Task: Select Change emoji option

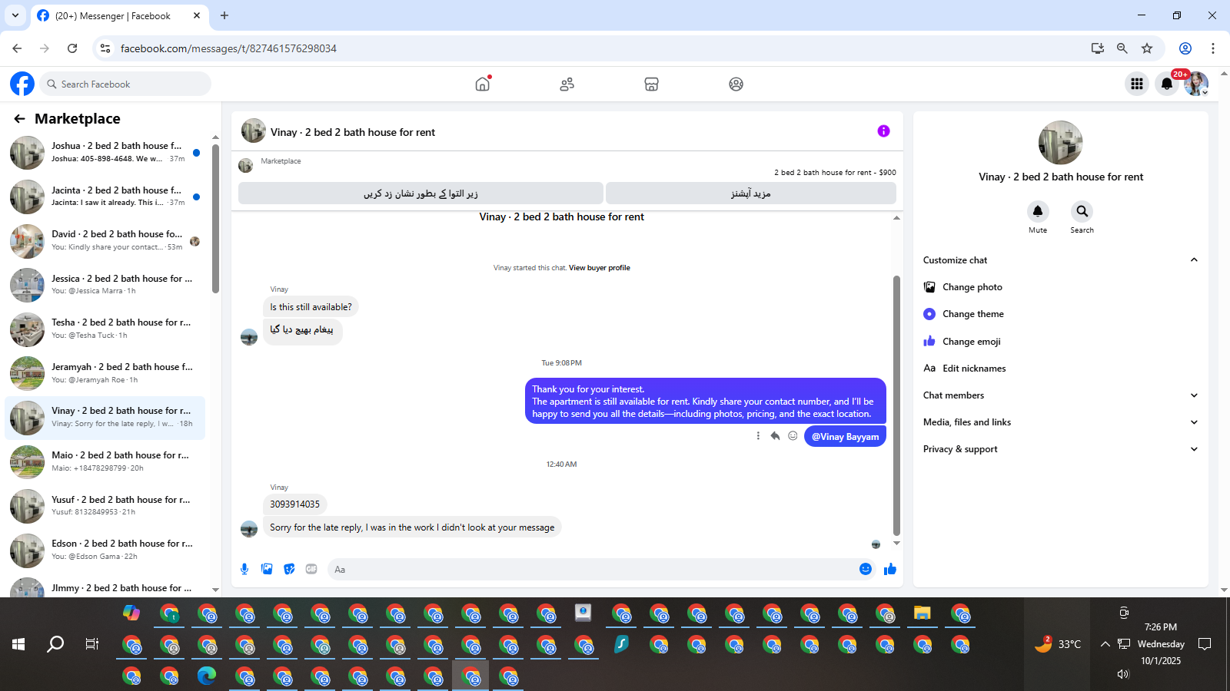Action: pyautogui.click(x=1061, y=342)
